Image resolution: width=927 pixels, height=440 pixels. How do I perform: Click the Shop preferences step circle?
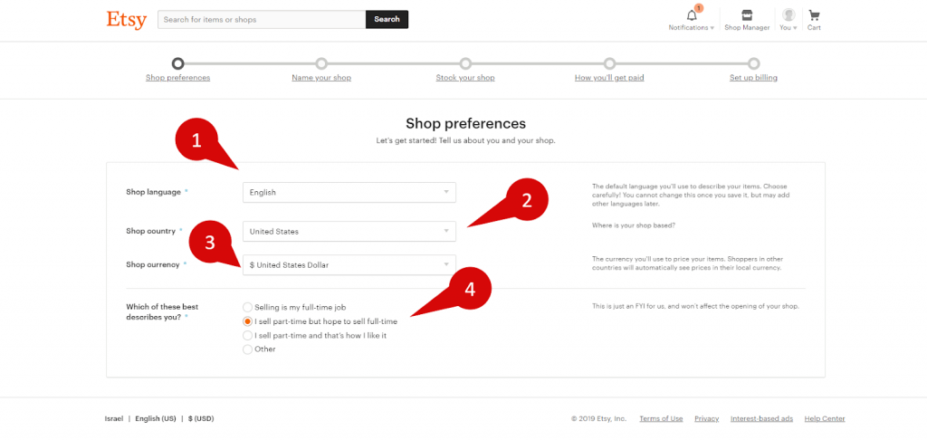177,63
